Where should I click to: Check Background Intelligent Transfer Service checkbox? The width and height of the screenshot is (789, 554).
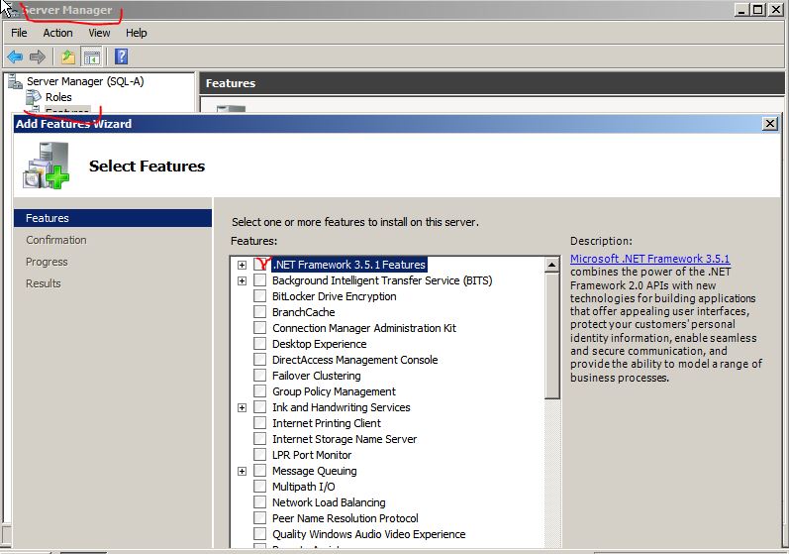tap(260, 280)
